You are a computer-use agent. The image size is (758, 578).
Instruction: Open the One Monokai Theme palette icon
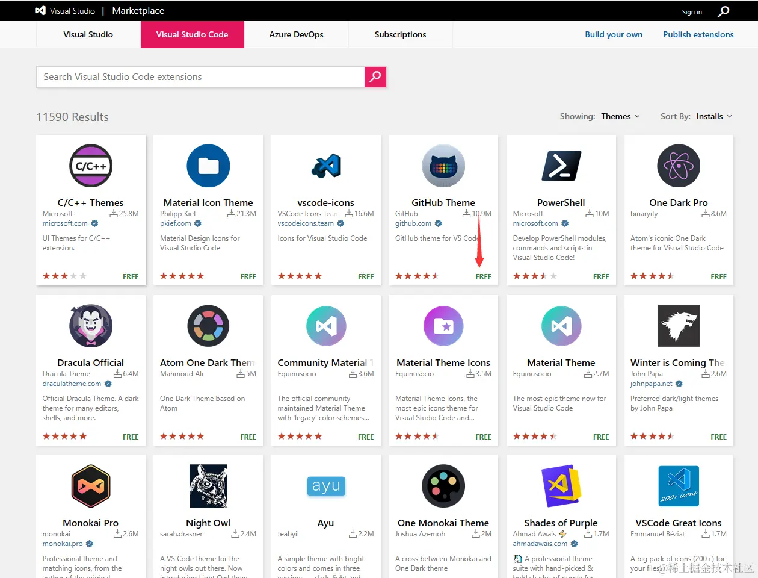(x=443, y=486)
